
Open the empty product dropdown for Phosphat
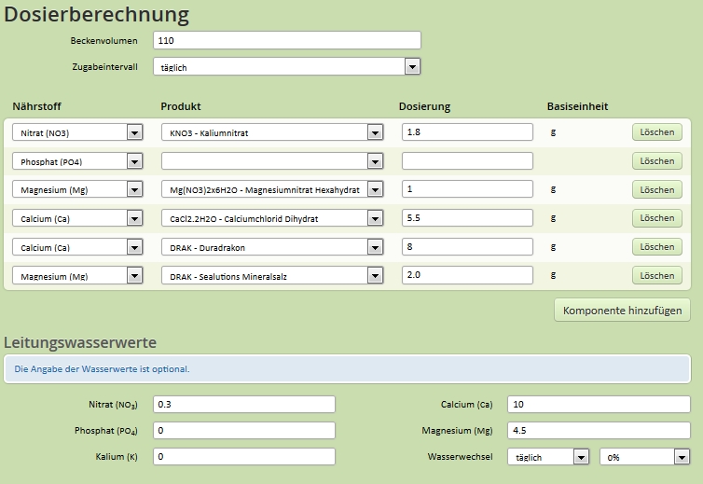tap(272, 161)
